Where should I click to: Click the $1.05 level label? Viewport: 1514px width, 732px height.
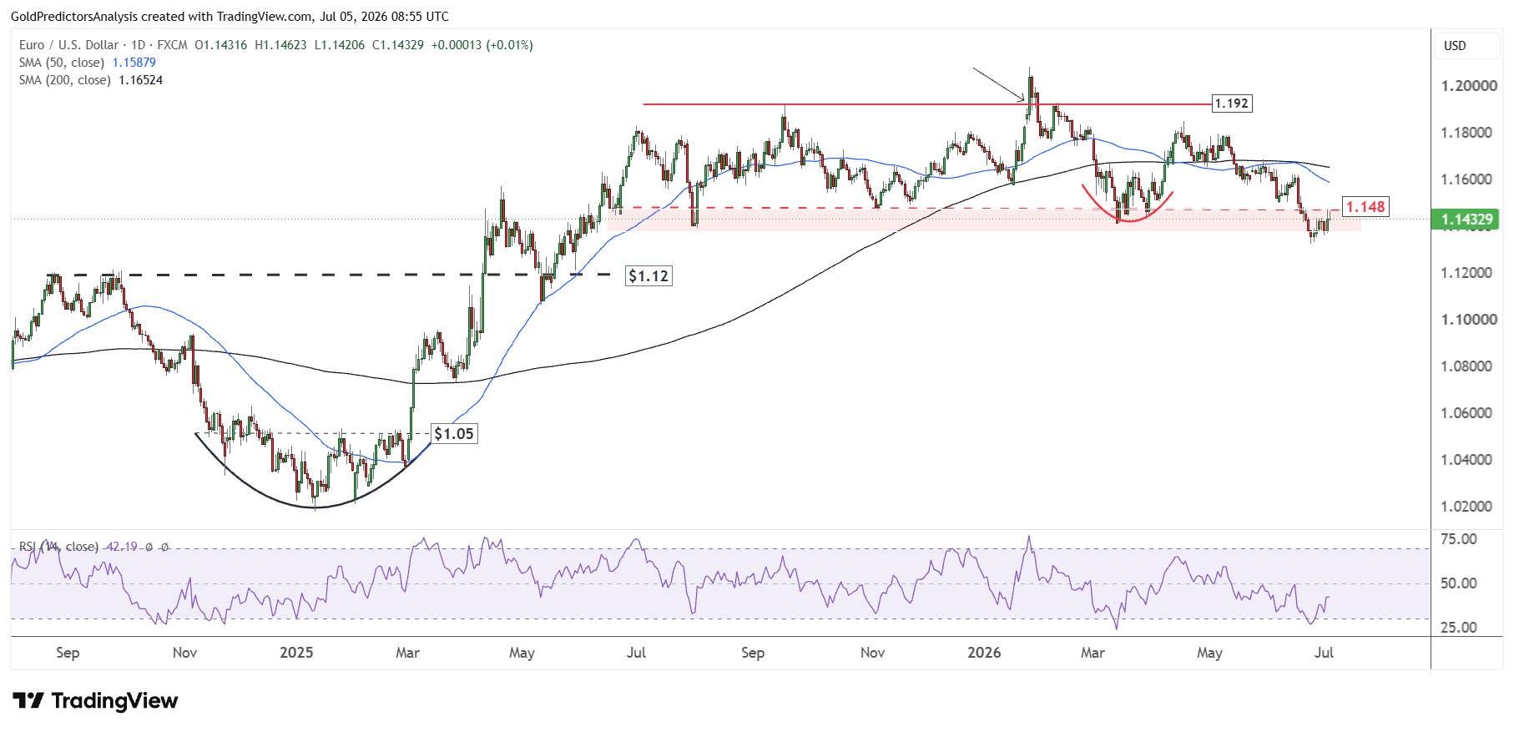[x=454, y=433]
